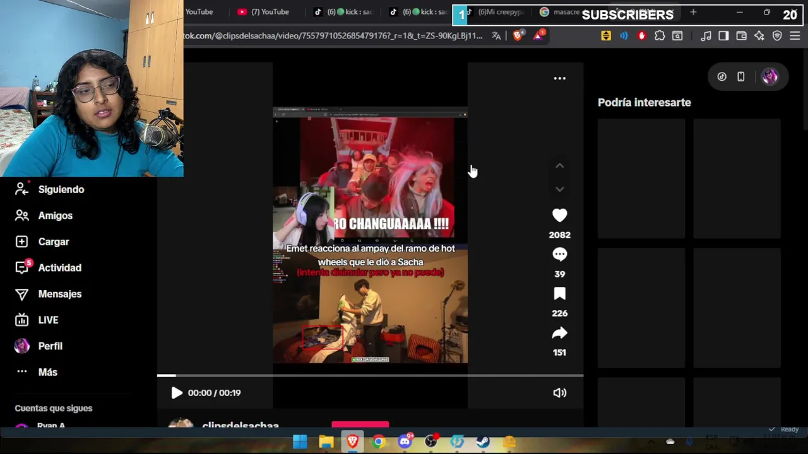808x454 pixels.
Task: Toggle the browser sidebar panel
Action: (723, 36)
